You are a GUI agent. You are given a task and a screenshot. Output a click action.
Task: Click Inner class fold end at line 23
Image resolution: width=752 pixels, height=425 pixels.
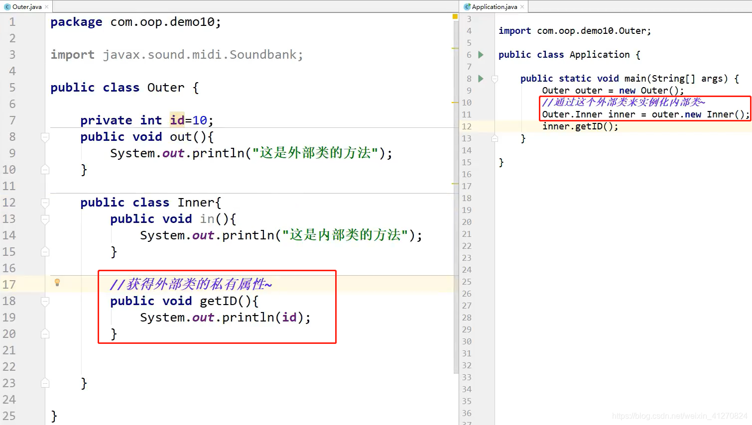[x=45, y=383]
